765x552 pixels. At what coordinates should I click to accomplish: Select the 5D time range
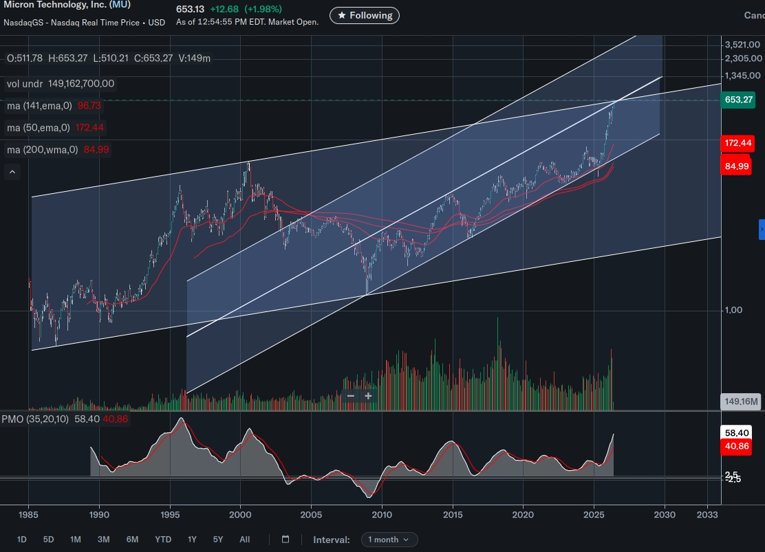point(48,540)
